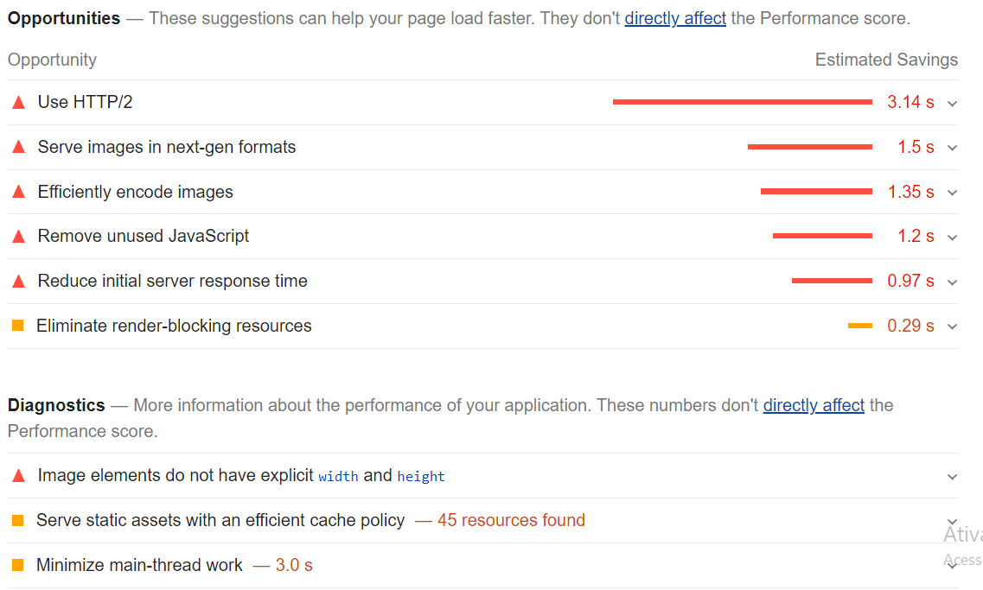The height and width of the screenshot is (590, 983).
Task: Click the Use HTTP/2 red savings bar
Action: tap(743, 102)
